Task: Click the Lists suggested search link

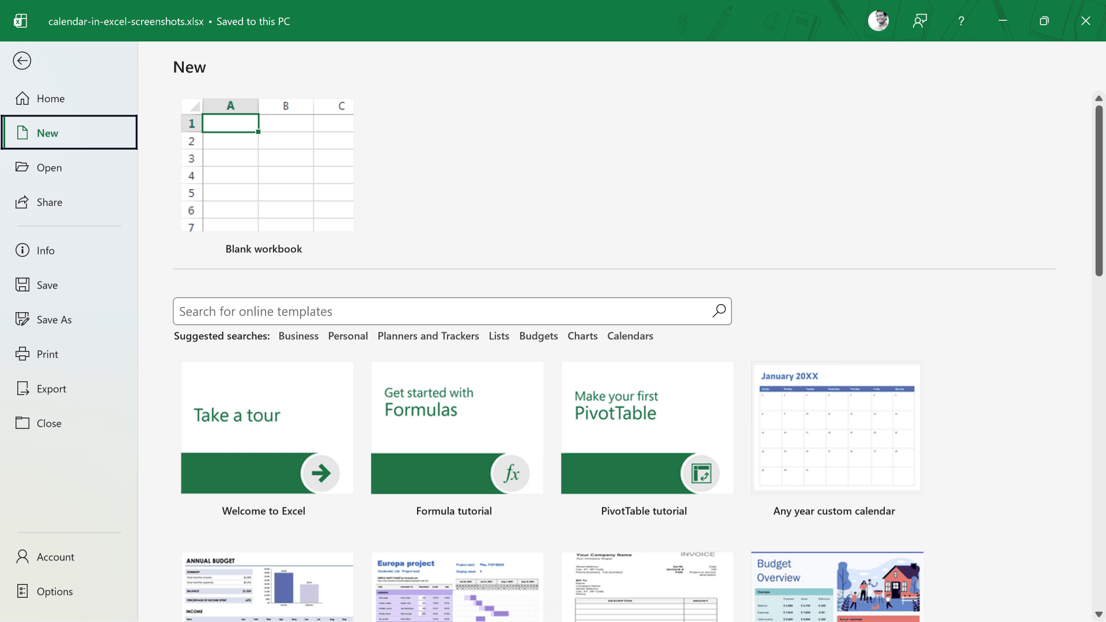Action: pos(499,336)
